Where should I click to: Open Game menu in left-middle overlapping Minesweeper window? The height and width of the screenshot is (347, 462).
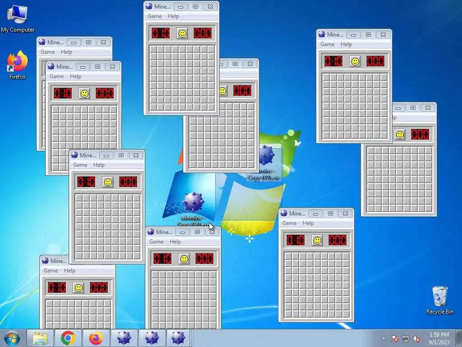(x=80, y=165)
